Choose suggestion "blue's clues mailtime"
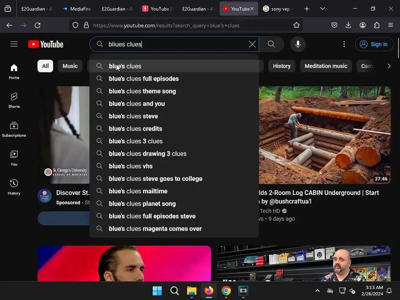 174,191
